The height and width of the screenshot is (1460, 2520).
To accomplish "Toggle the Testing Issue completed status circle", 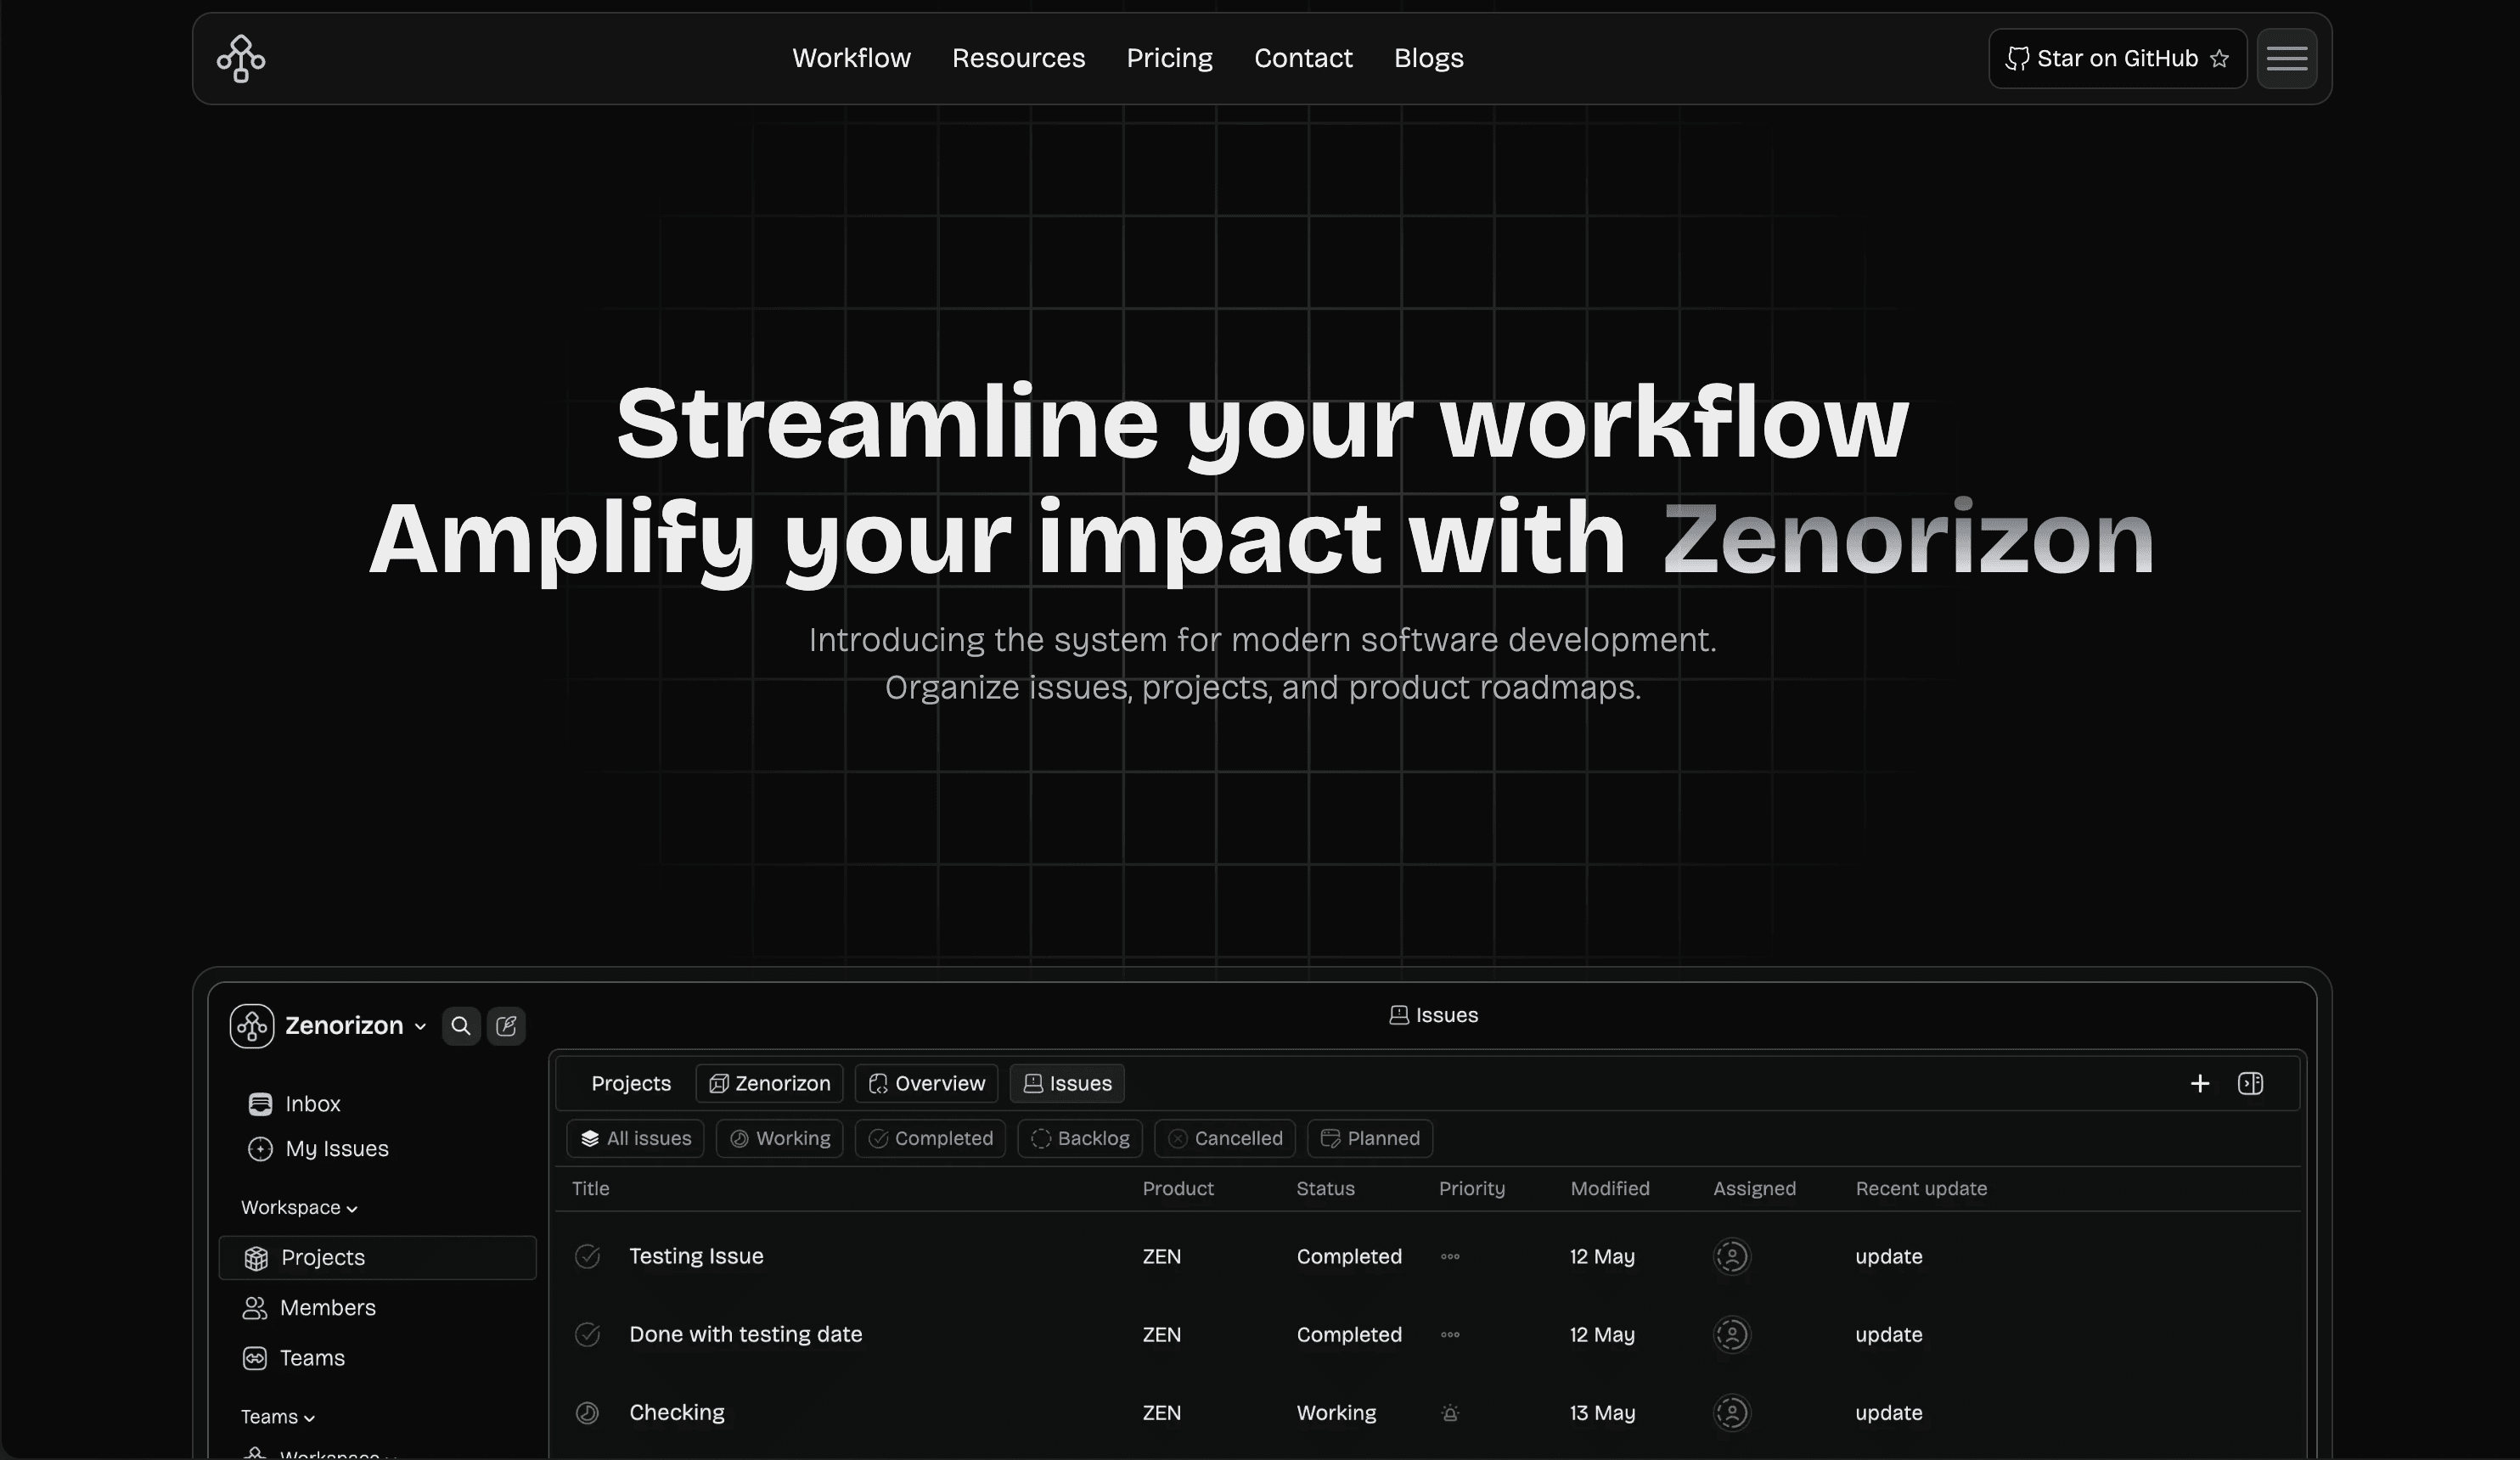I will pyautogui.click(x=587, y=1256).
